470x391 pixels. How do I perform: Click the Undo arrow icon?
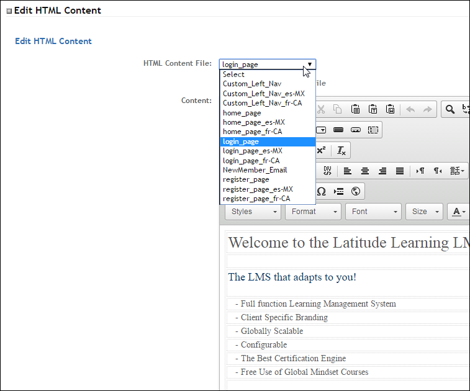410,109
